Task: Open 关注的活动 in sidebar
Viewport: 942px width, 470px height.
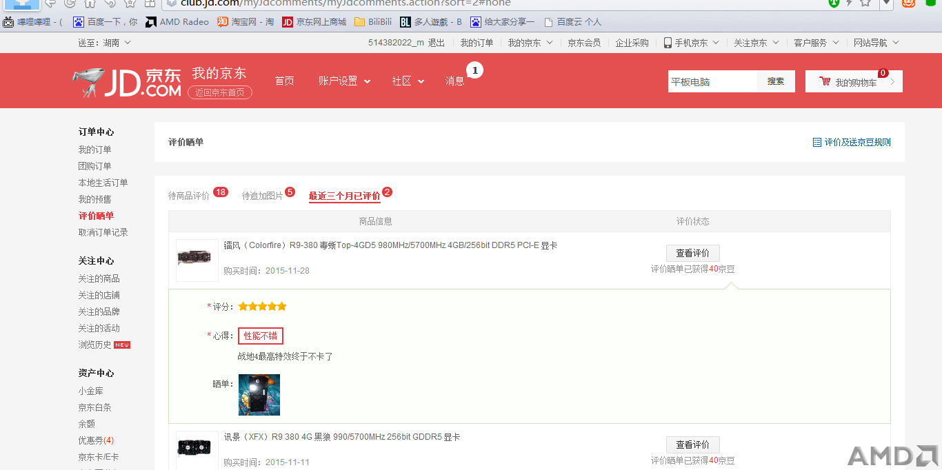Action: tap(99, 328)
